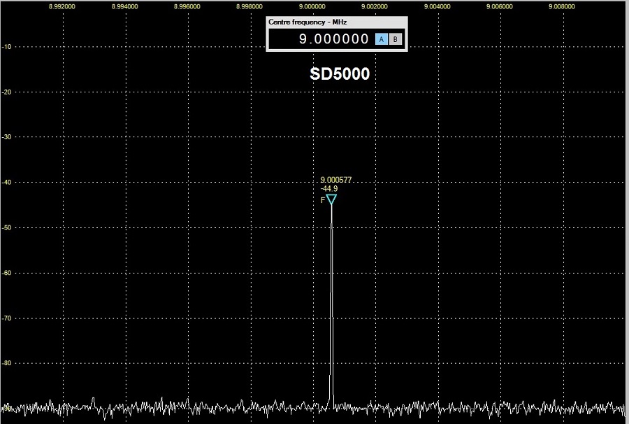
Task: Click the 9.002000 frequency axis label
Action: (375, 6)
